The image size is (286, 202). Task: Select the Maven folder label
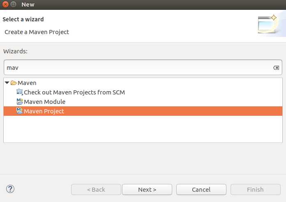(27, 83)
